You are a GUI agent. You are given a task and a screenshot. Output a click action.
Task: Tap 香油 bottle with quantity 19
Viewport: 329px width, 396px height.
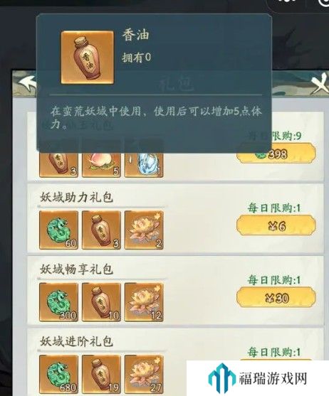[101, 374]
